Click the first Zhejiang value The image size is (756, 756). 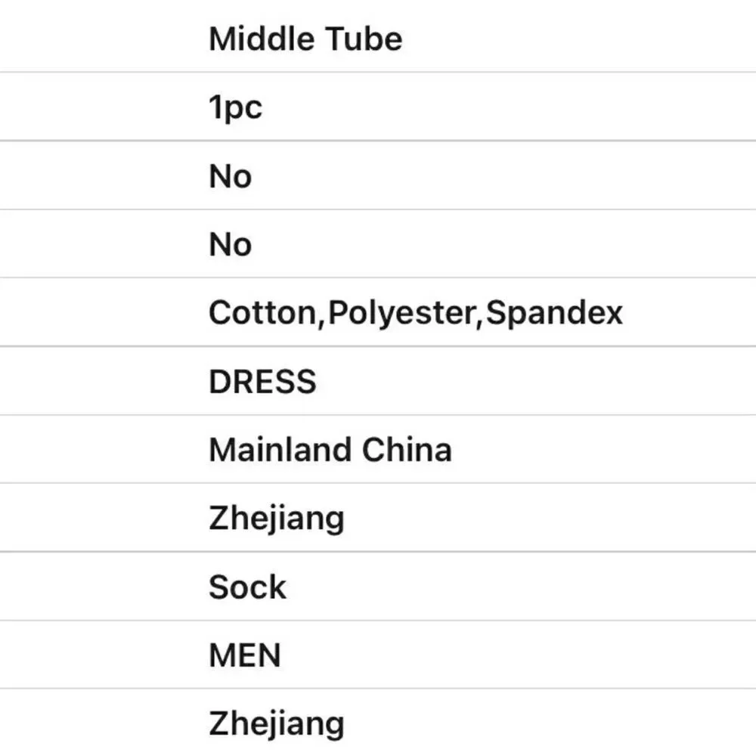(x=277, y=520)
